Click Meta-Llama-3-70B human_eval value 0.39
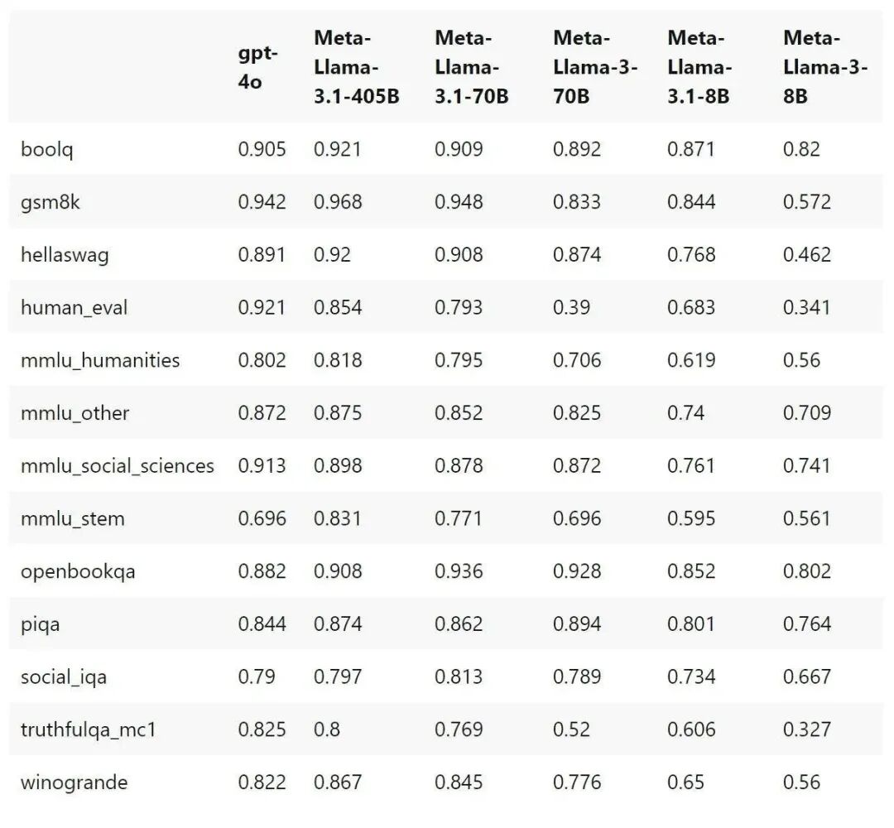The width and height of the screenshot is (894, 828). [x=571, y=307]
